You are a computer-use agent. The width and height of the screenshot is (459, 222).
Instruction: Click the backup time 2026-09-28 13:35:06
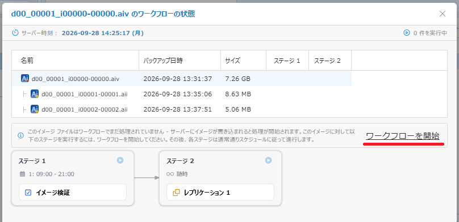click(178, 94)
